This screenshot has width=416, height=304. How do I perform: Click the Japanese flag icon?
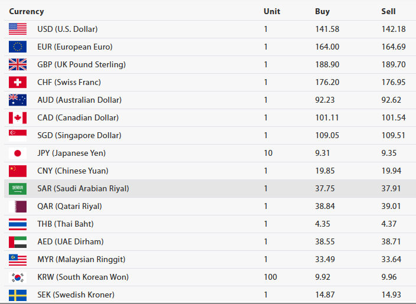pos(18,153)
